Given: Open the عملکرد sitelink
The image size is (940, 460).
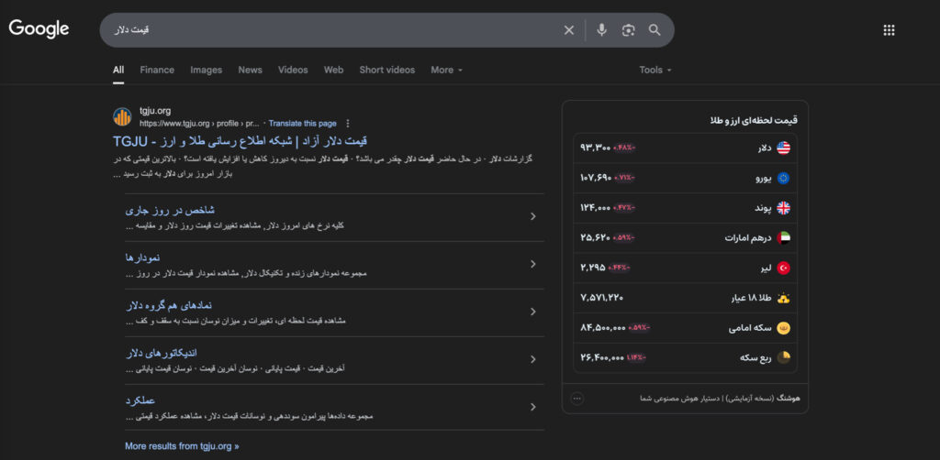Looking at the screenshot, I should tap(140, 400).
